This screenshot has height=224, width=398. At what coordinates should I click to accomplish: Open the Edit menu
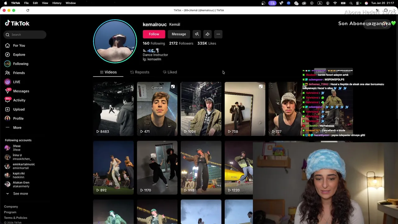click(x=35, y=3)
